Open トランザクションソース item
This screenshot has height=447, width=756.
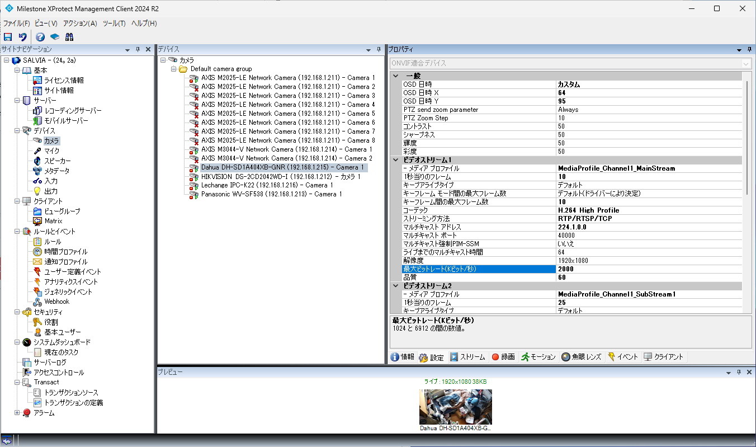(71, 393)
